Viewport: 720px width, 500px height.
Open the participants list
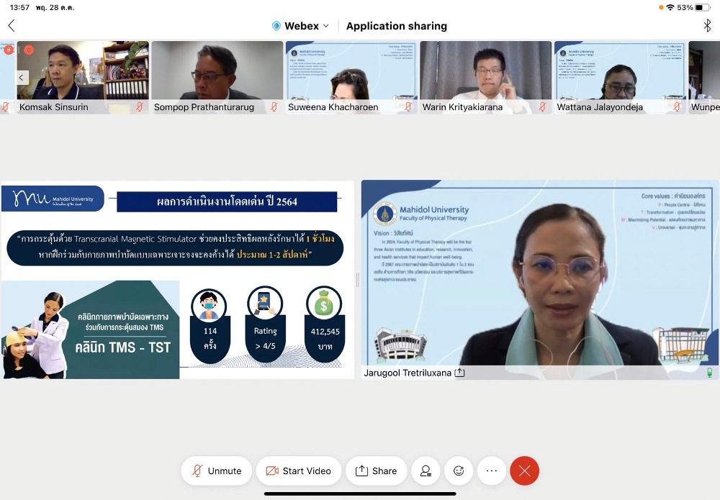(x=426, y=471)
